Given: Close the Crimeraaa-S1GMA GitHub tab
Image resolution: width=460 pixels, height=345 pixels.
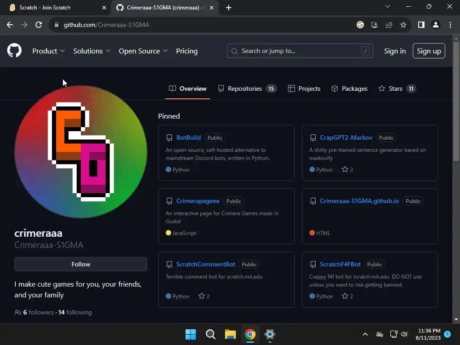Looking at the screenshot, I should point(212,8).
